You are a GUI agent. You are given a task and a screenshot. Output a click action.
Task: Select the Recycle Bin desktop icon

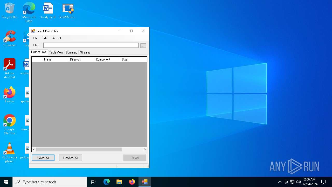10,11
